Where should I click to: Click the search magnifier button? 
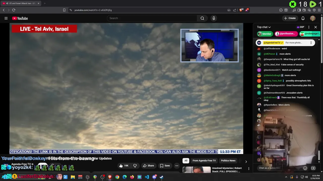pos(202,18)
